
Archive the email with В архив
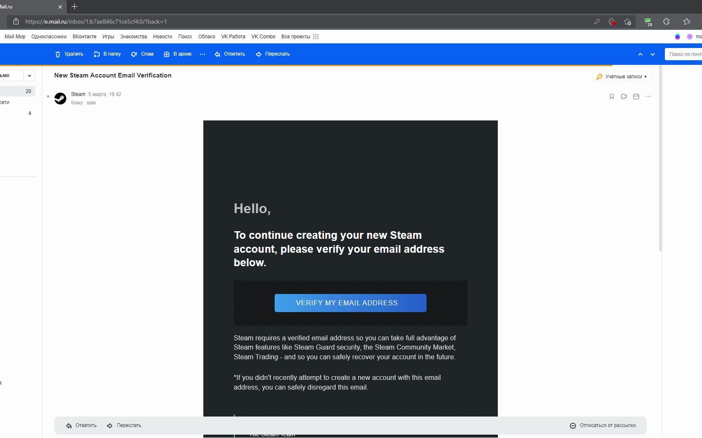(178, 54)
